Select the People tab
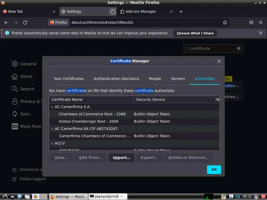 tap(155, 79)
